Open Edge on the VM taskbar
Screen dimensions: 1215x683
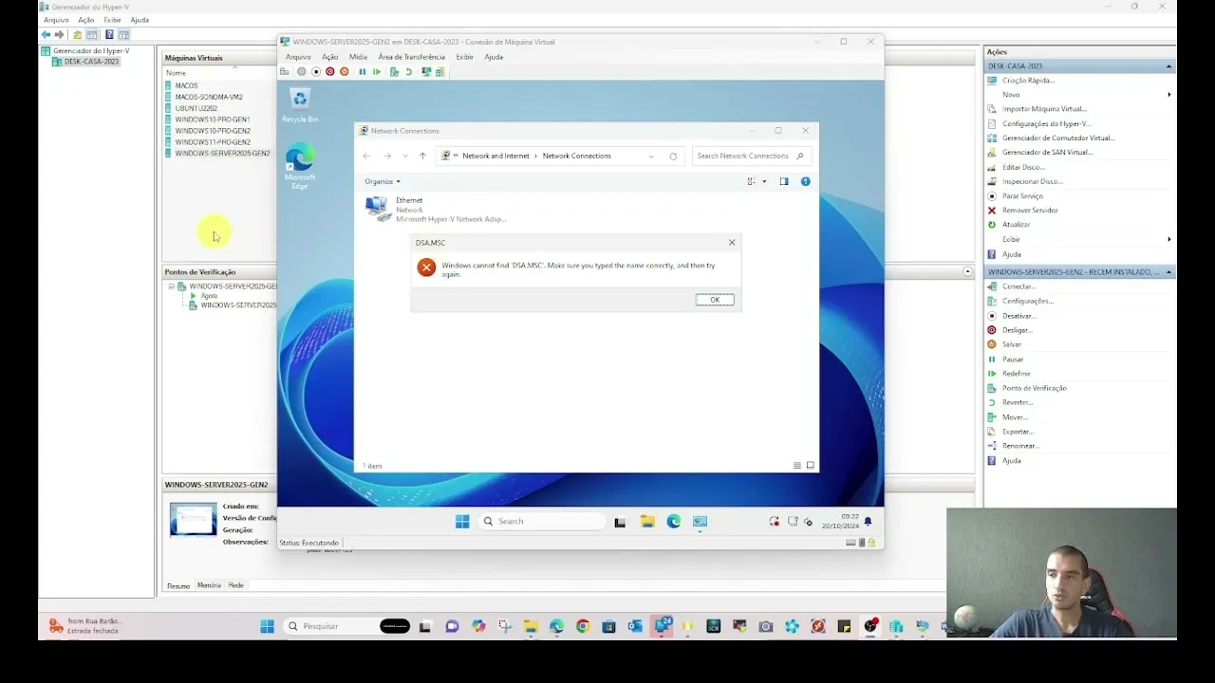click(674, 521)
